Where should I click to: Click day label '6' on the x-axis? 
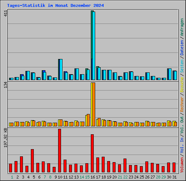pos(39,177)
